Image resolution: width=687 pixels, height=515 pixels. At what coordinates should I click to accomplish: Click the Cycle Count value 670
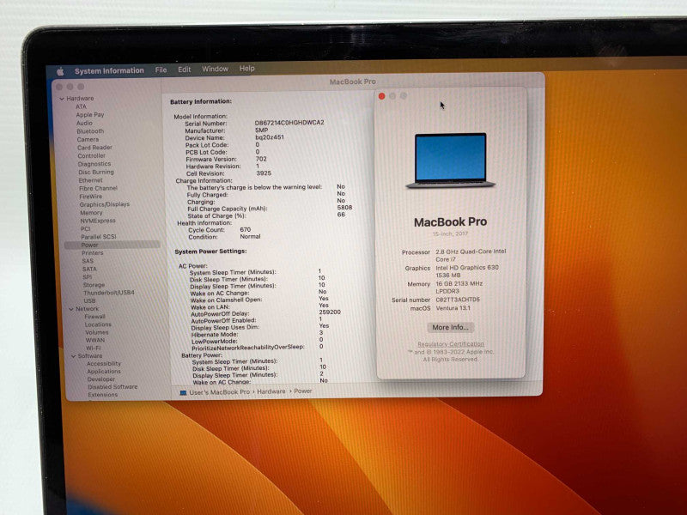click(246, 229)
